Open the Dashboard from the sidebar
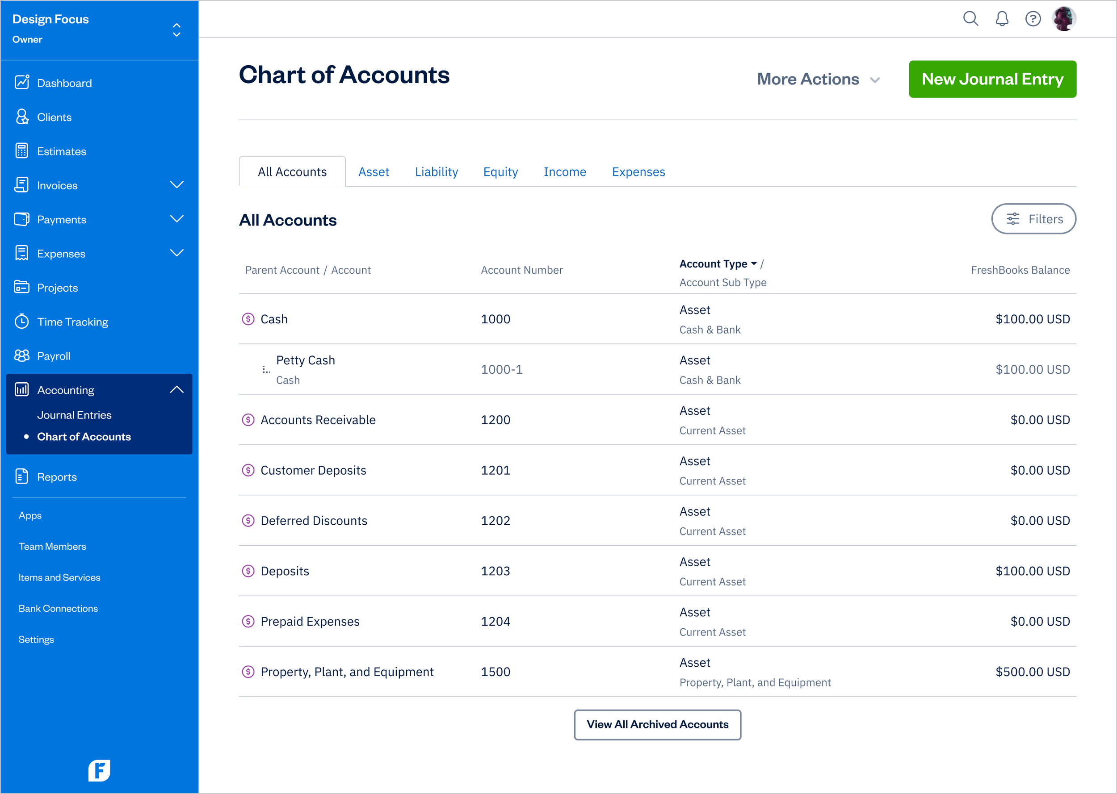The image size is (1117, 794). coord(64,82)
